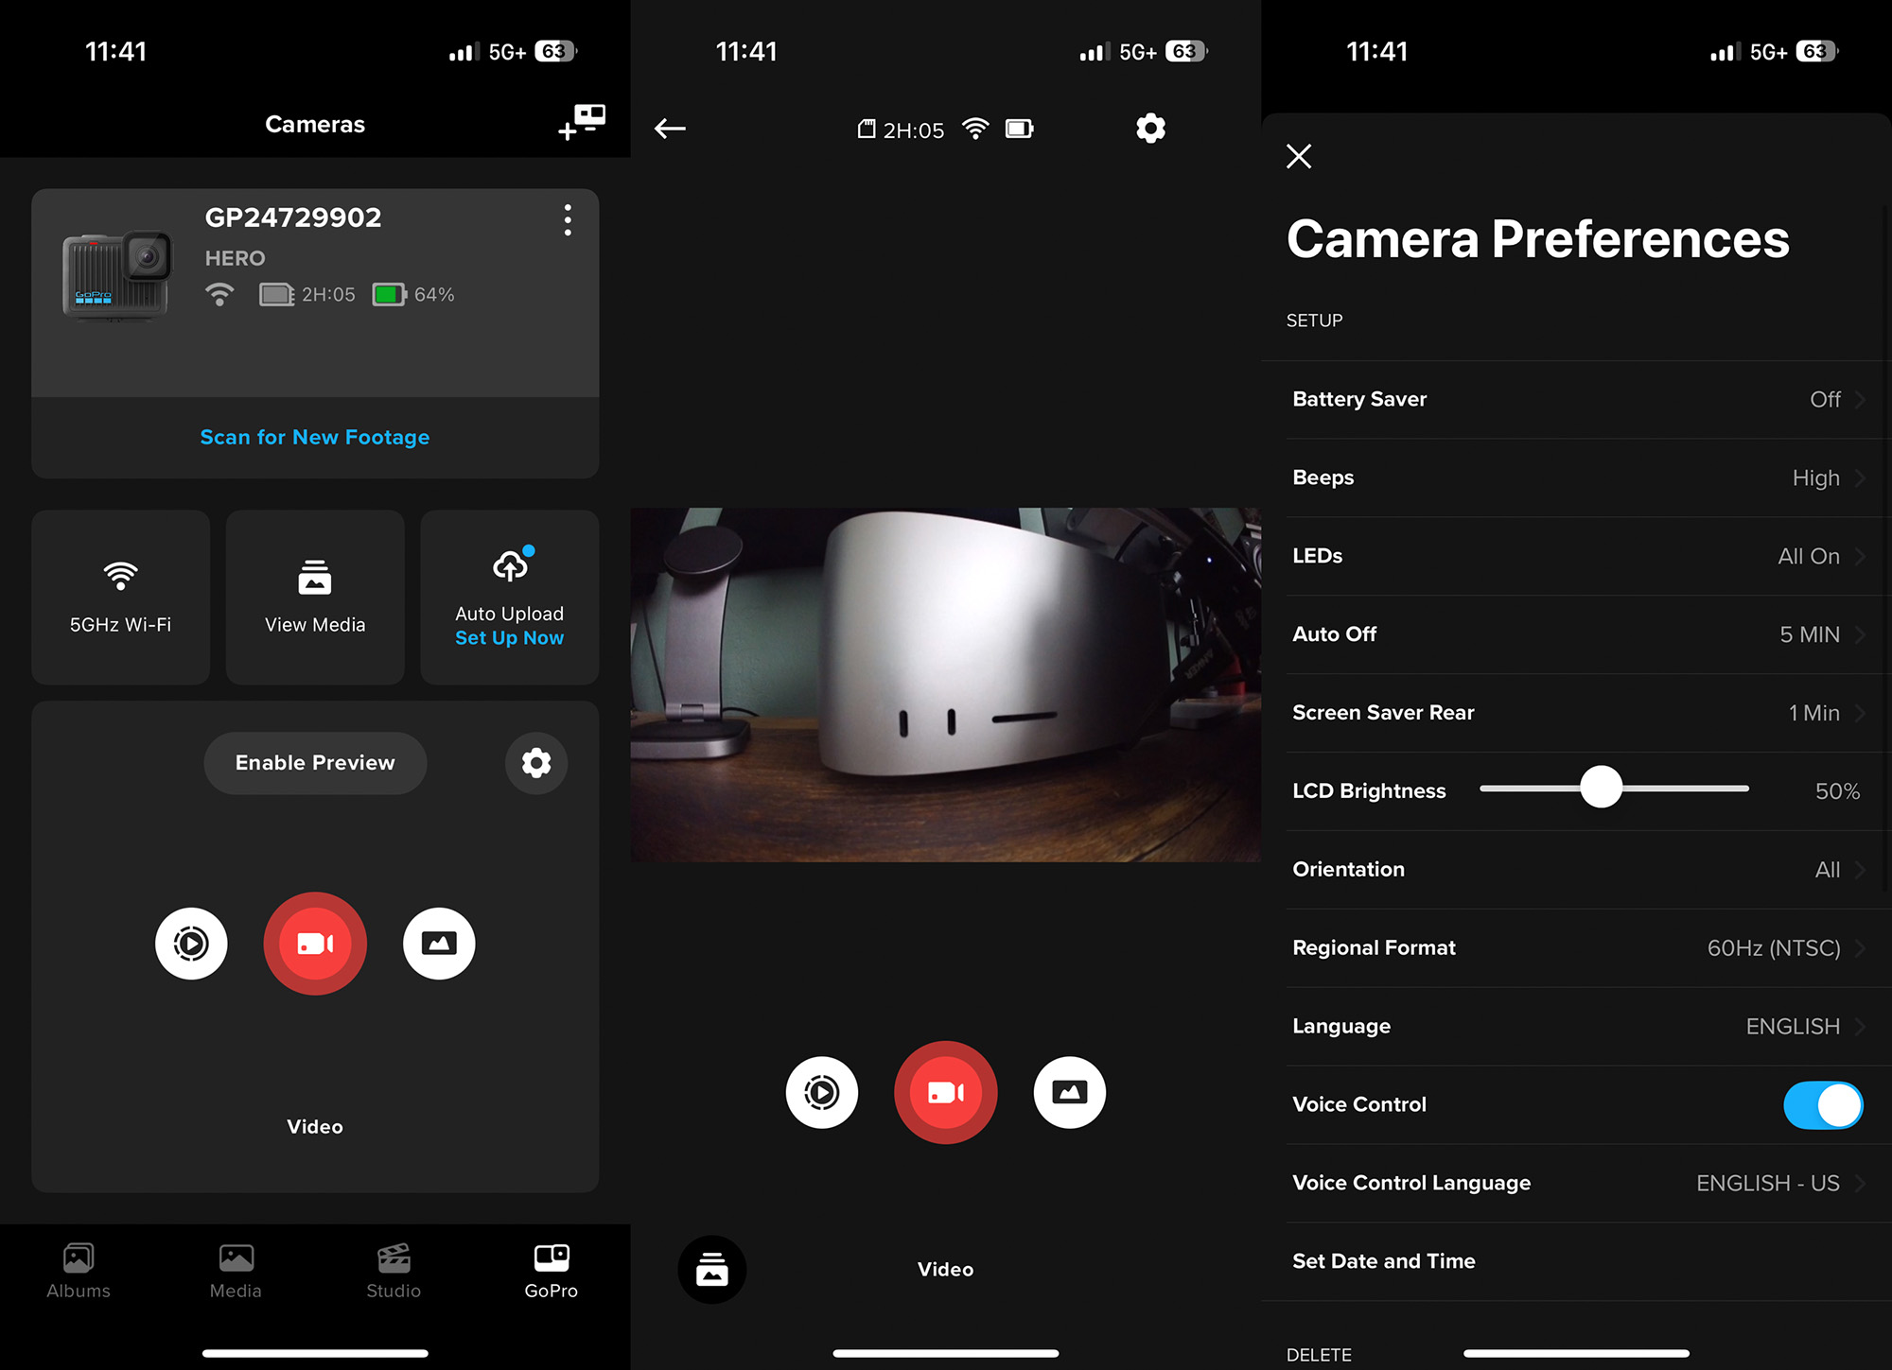The height and width of the screenshot is (1370, 1892).
Task: Switch to the Studio tab
Action: pyautogui.click(x=394, y=1272)
